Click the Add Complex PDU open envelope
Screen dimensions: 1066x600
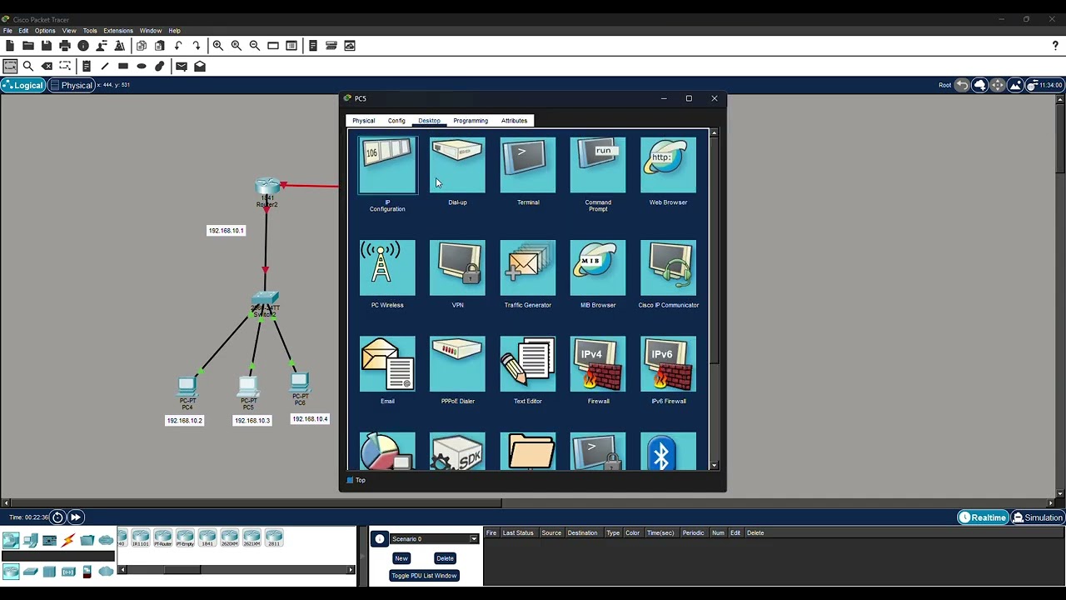(x=200, y=66)
